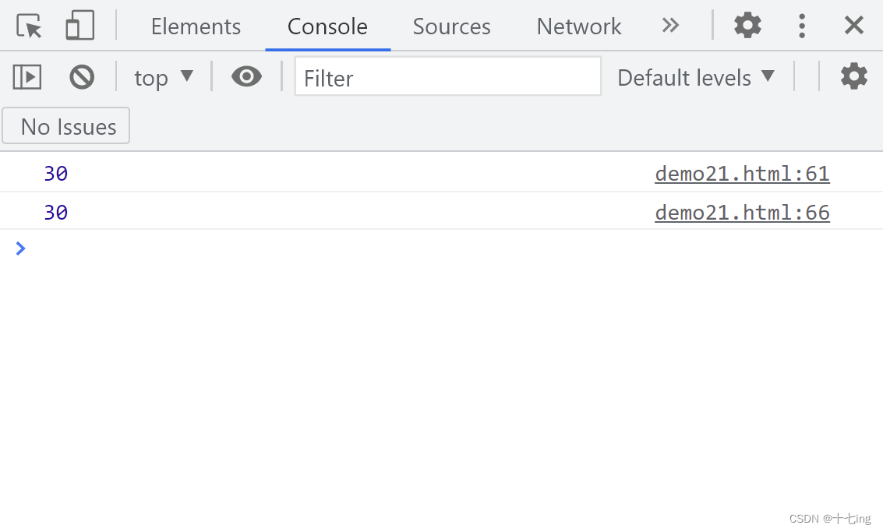Switch to the Elements tab

click(196, 26)
